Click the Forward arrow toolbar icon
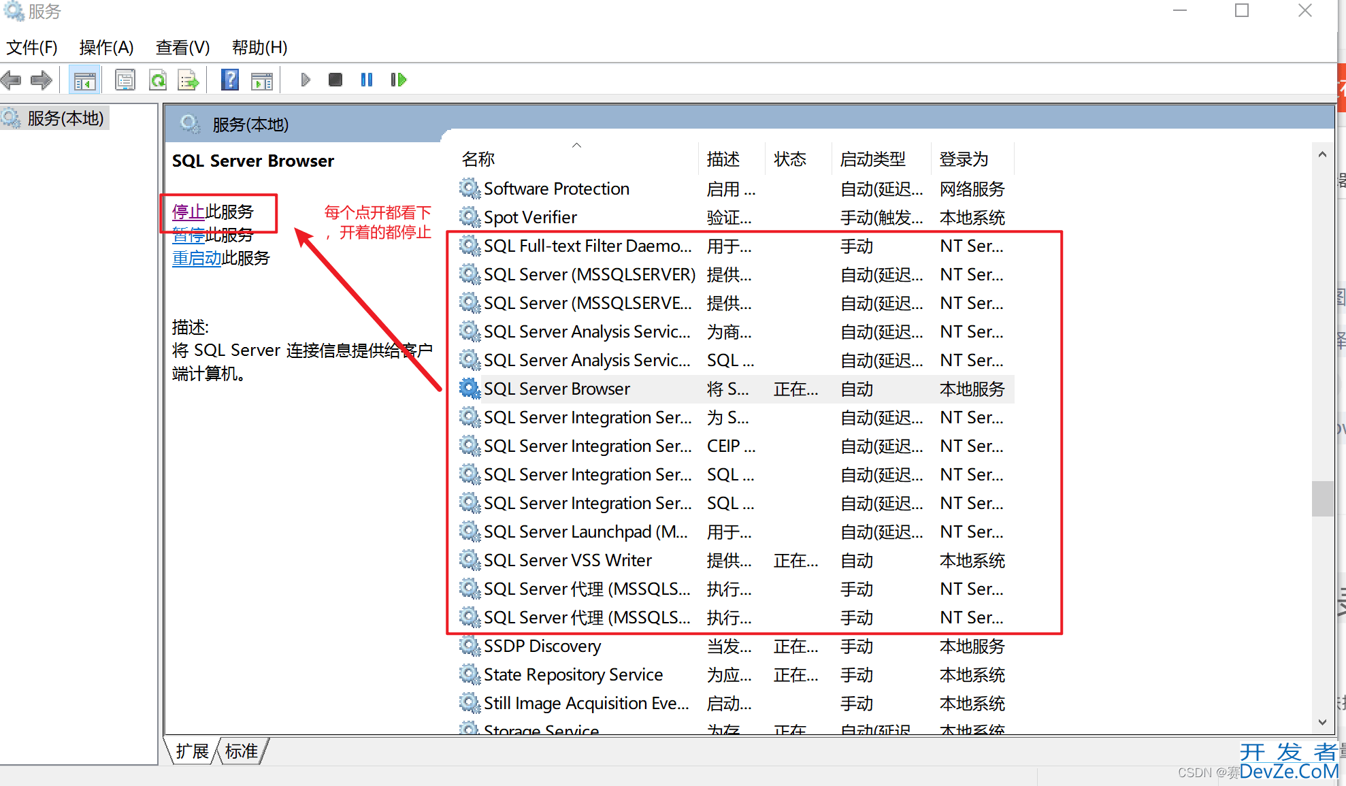The image size is (1346, 786). 42,80
